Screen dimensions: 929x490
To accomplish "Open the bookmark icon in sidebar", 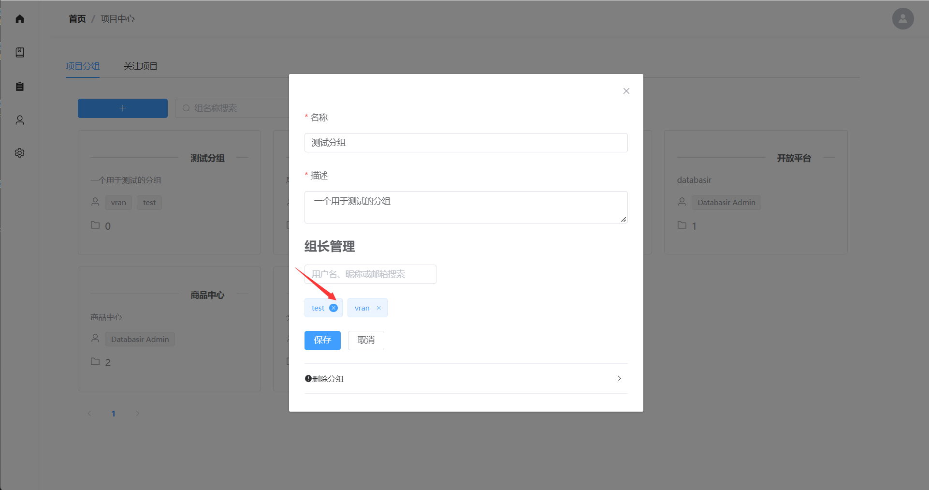I will (x=20, y=52).
